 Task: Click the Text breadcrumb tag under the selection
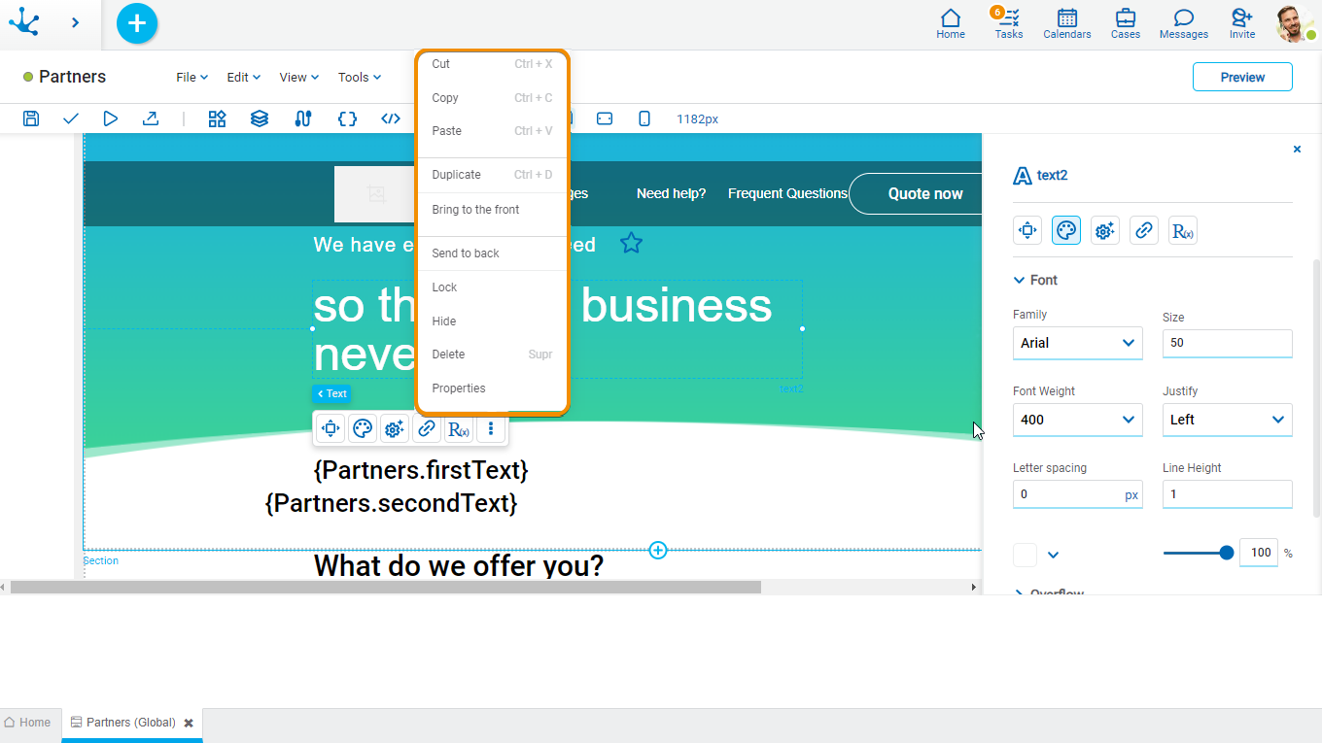click(x=331, y=393)
